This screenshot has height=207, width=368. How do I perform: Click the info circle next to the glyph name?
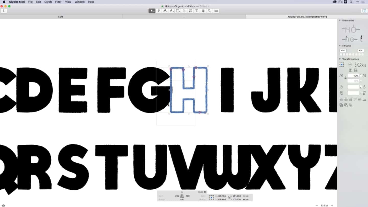tap(205, 192)
